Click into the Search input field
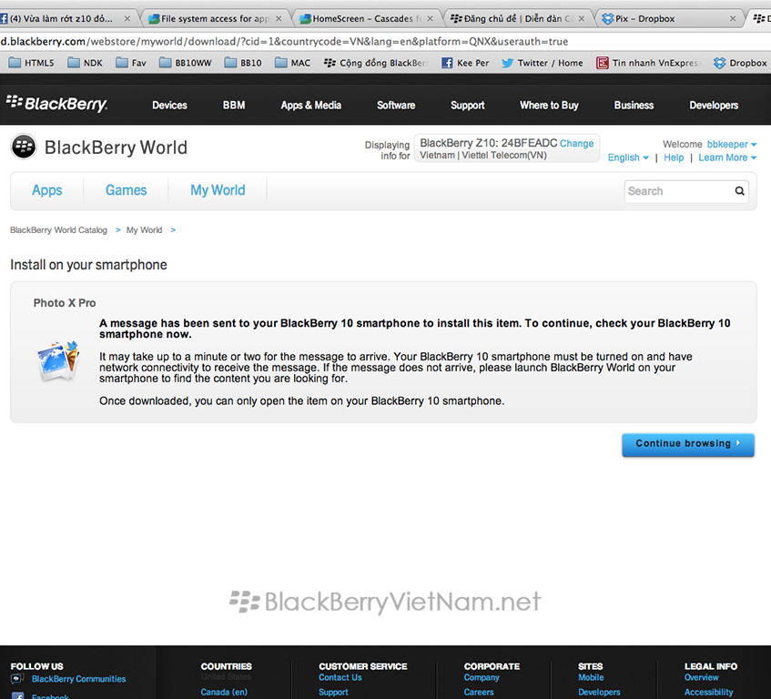Viewport: 771px width, 699px height. (680, 191)
